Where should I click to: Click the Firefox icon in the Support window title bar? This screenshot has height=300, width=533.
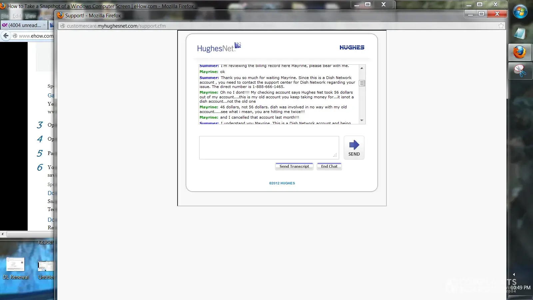(x=60, y=15)
